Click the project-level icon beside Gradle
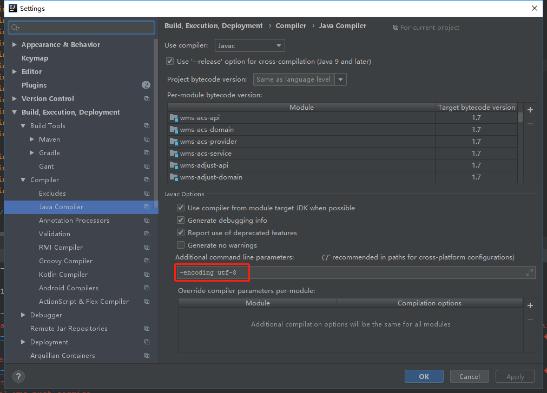Image resolution: width=547 pixels, height=393 pixels. (147, 153)
